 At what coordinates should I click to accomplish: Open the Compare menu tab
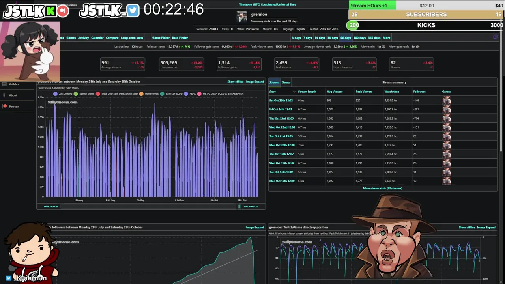click(x=112, y=38)
